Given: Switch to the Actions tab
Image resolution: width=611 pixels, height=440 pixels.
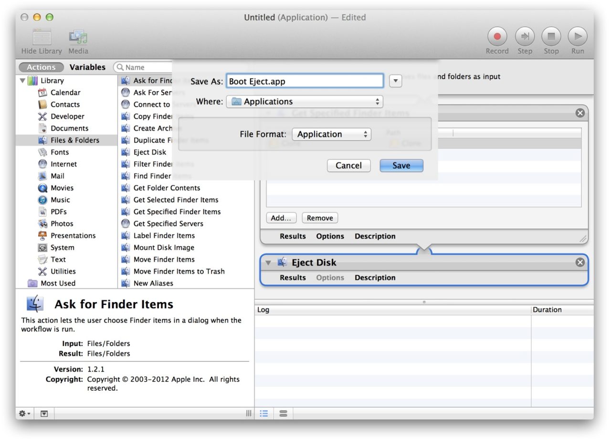Looking at the screenshot, I should click(41, 67).
